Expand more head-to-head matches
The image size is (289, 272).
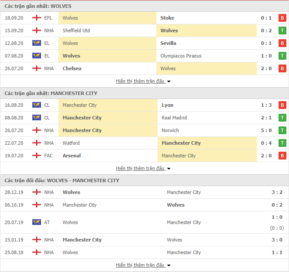[143, 265]
